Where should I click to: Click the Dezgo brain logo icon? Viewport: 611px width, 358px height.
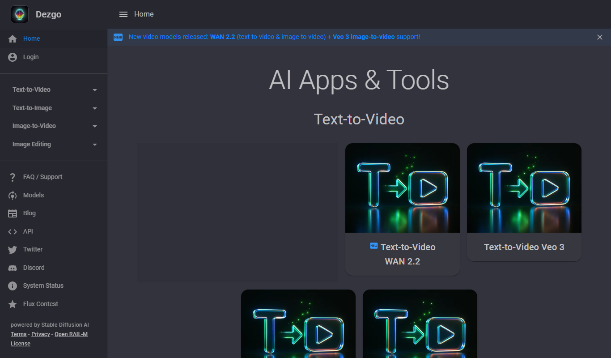point(20,14)
